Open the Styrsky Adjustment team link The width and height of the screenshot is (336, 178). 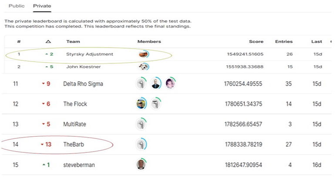pyautogui.click(x=89, y=54)
